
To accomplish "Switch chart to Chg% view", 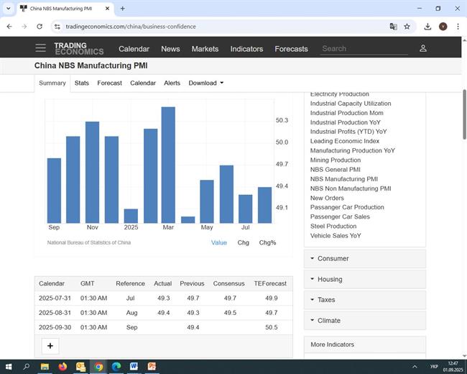I will click(x=267, y=243).
